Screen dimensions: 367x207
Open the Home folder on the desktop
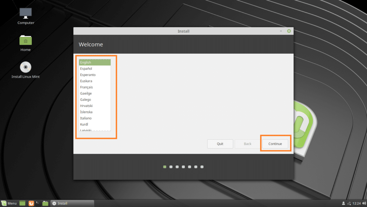tap(25, 40)
